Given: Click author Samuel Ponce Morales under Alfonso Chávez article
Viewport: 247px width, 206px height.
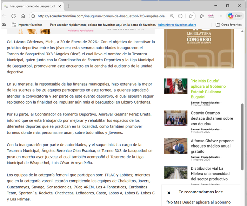Looking at the screenshot, I should click(205, 157).
